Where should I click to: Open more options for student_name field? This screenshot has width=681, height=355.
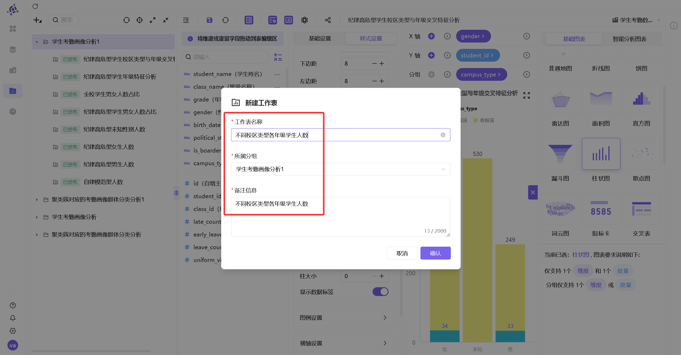pyautogui.click(x=277, y=74)
